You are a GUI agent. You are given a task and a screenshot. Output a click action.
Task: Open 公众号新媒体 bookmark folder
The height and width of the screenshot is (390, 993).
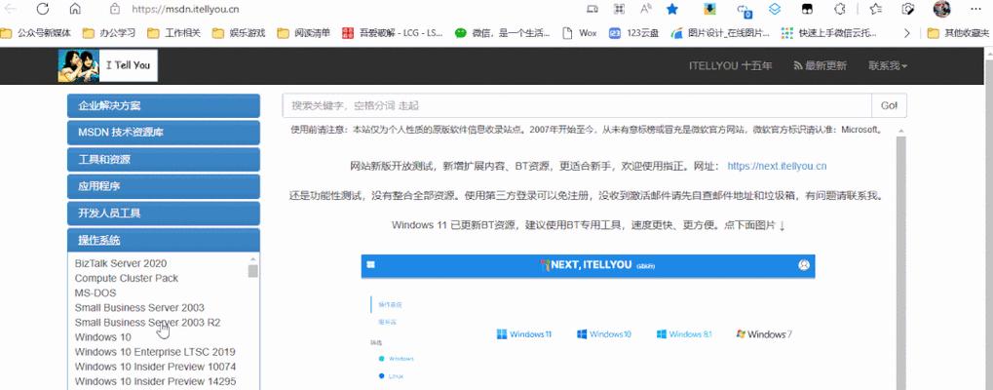click(x=37, y=33)
